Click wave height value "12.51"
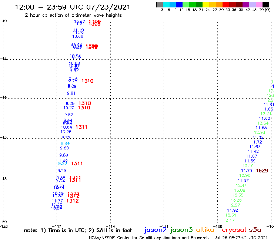The height and width of the screenshot is (241, 274). click(x=231, y=215)
